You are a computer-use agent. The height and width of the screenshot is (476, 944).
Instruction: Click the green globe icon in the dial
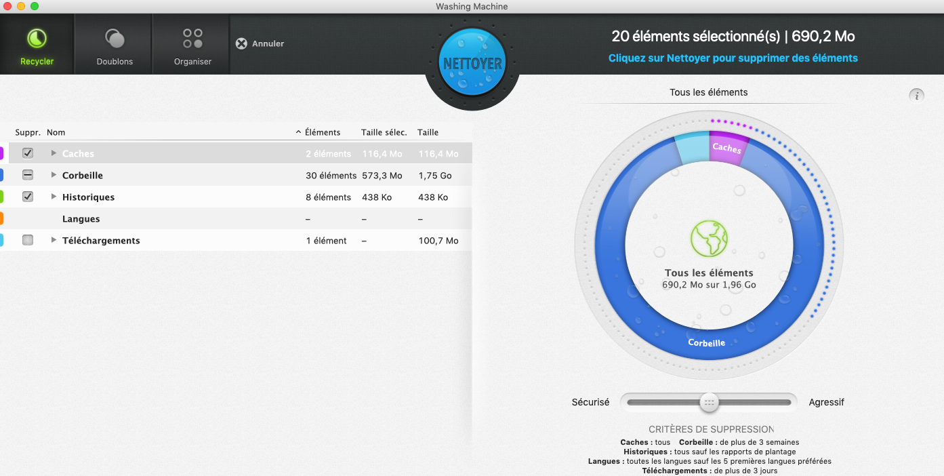point(709,239)
